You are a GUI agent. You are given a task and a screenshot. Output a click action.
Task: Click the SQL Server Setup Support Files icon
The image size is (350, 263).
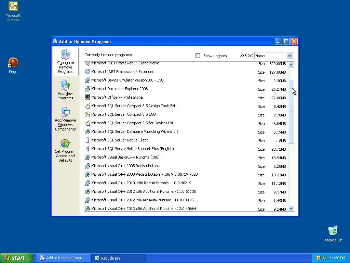click(87, 149)
